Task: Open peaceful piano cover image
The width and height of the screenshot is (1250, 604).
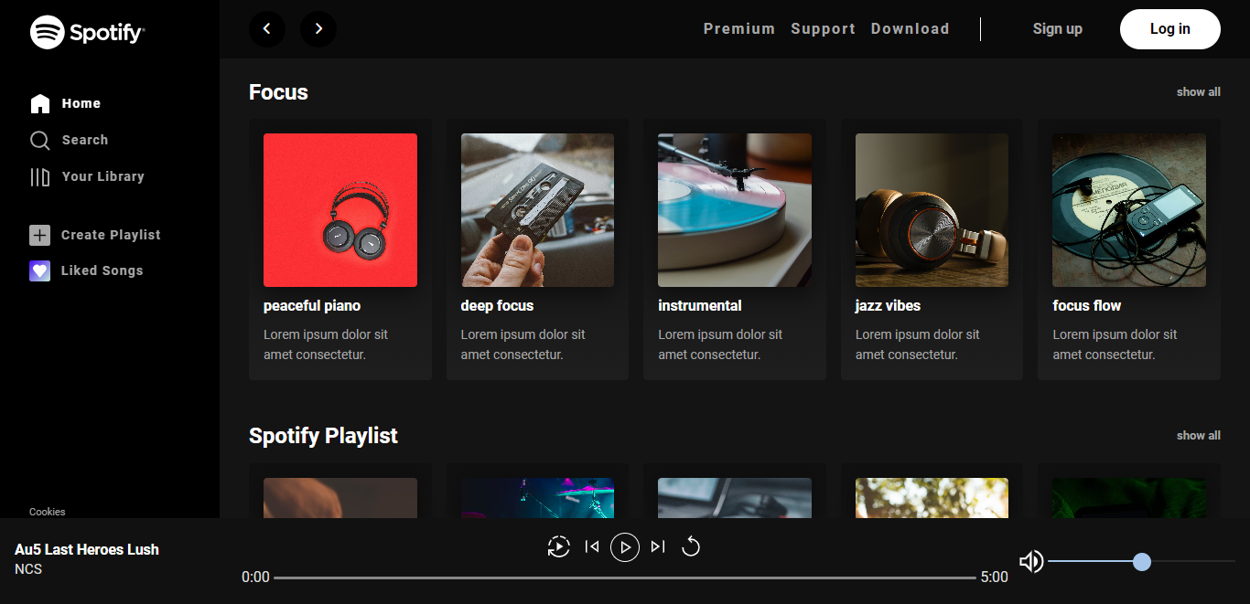Action: tap(340, 210)
